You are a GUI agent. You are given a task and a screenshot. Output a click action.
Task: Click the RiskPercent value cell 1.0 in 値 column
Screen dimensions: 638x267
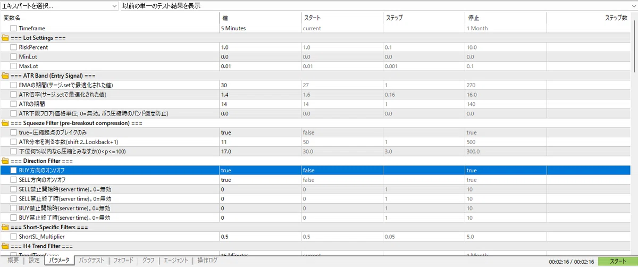coord(259,47)
